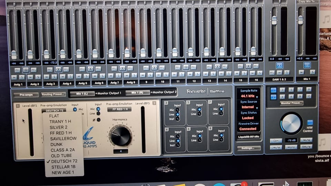Click the PFL icon on Anlg 3

[x=50, y=70]
